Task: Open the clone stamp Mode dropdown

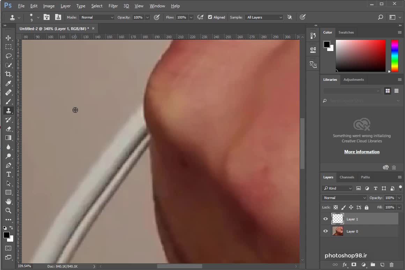Action: coord(97,17)
